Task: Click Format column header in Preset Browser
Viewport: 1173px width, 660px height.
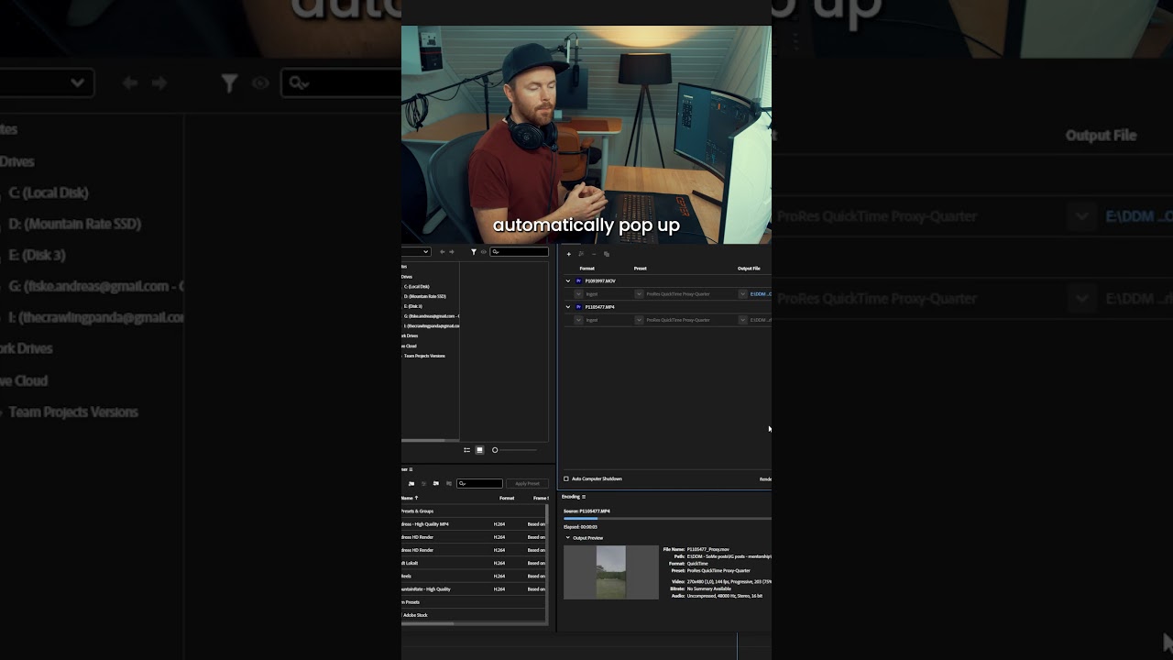Action: coord(507,498)
